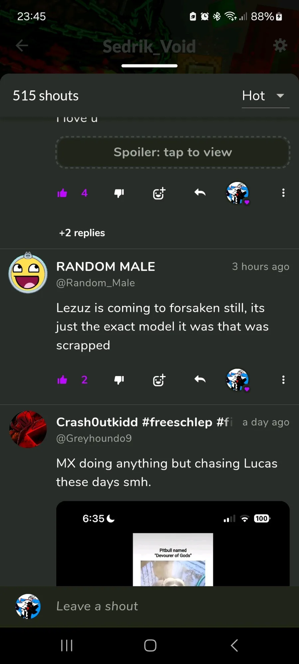The height and width of the screenshot is (664, 299).
Task: Add reaction emoji to the spoiler shout
Action: (159, 193)
